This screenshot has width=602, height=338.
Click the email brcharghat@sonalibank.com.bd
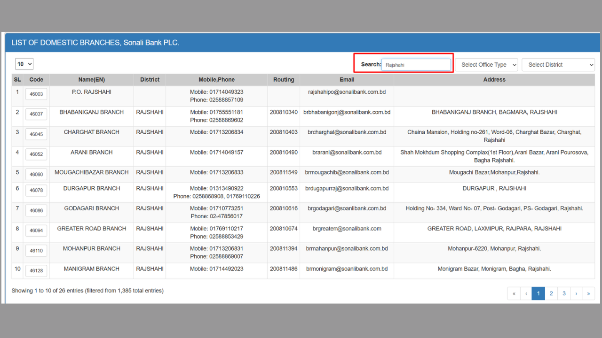(x=347, y=132)
